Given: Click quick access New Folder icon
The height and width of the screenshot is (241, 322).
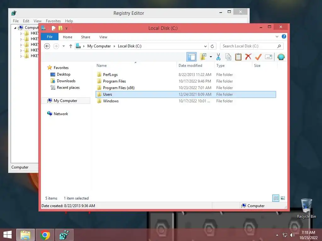Looking at the screenshot, I should 60,28.
